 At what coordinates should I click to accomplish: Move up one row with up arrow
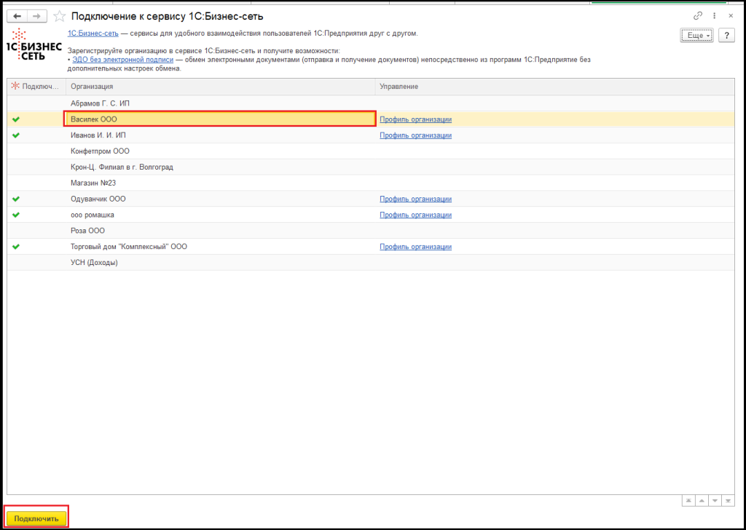tap(702, 500)
